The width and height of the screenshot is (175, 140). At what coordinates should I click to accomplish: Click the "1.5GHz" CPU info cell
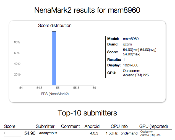111,133
